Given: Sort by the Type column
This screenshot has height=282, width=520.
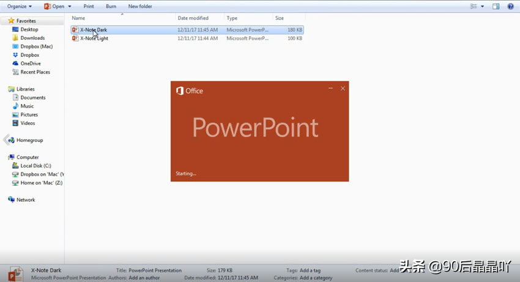Looking at the screenshot, I should click(x=232, y=18).
